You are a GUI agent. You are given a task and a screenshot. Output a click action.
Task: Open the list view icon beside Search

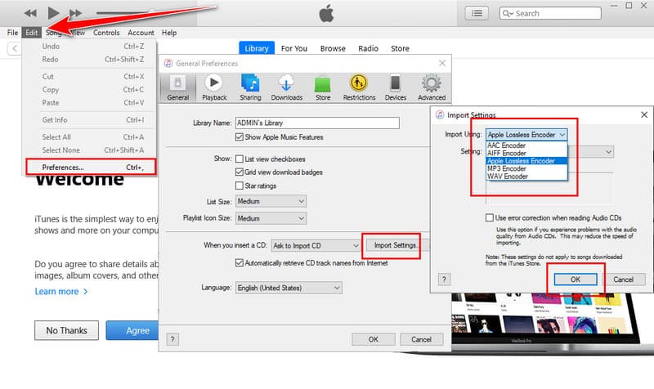[477, 13]
